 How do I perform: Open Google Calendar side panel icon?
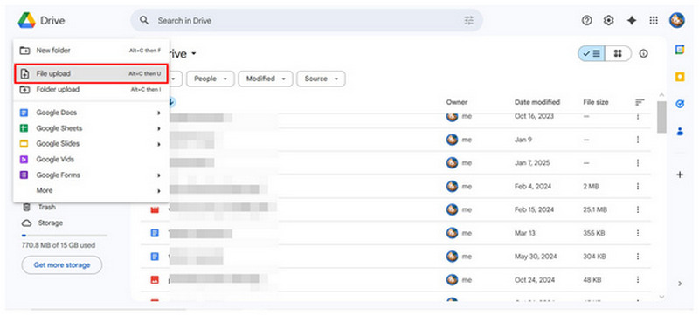[680, 50]
